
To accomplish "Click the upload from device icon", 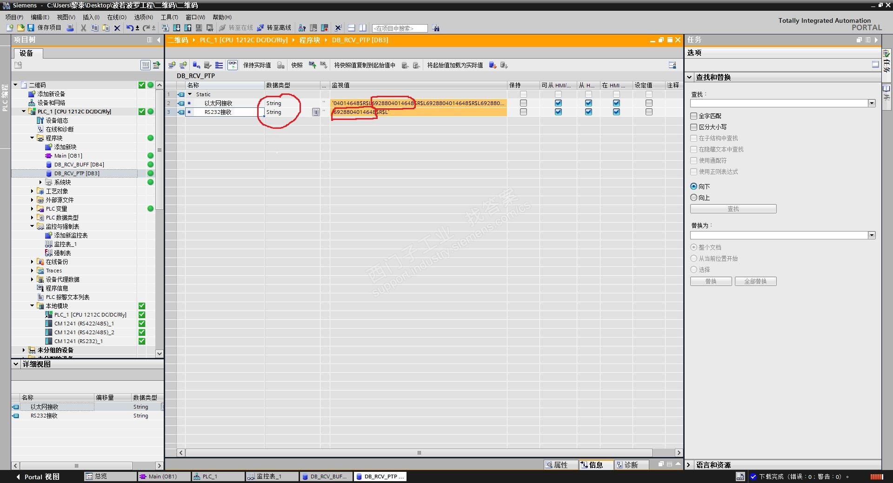I will click(x=188, y=28).
